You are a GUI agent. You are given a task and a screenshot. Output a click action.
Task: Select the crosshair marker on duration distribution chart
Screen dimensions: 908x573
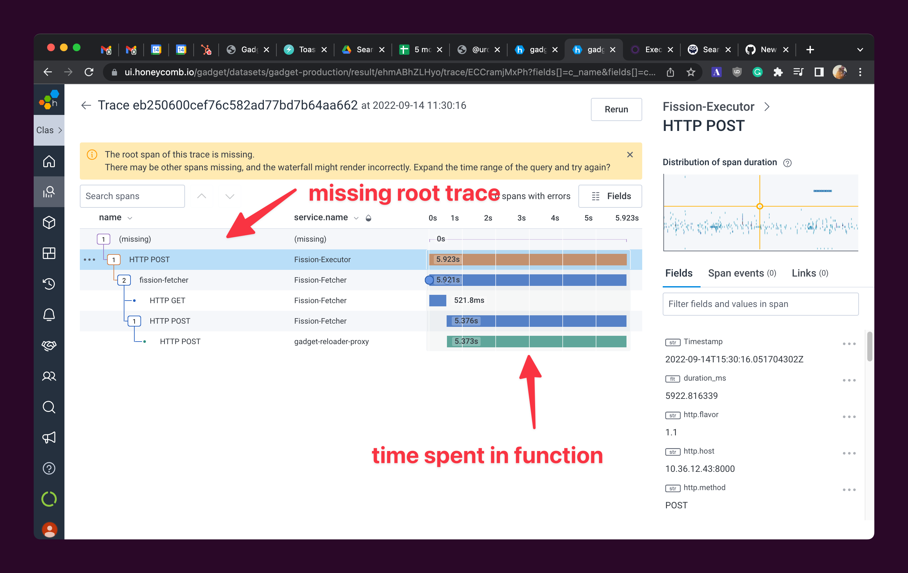click(760, 206)
